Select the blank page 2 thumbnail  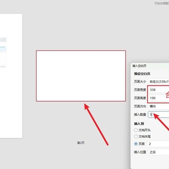81,76
